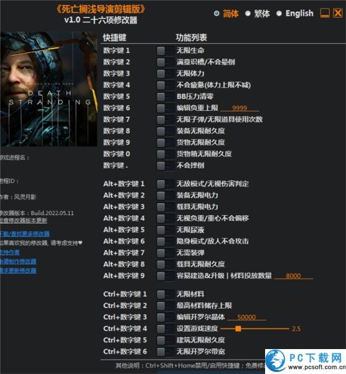The height and width of the screenshot is (374, 346).
Task: Select 简体 language radio button
Action: point(217,13)
